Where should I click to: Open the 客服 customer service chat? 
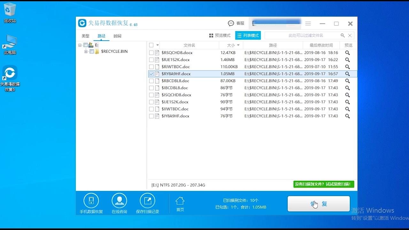(236, 23)
